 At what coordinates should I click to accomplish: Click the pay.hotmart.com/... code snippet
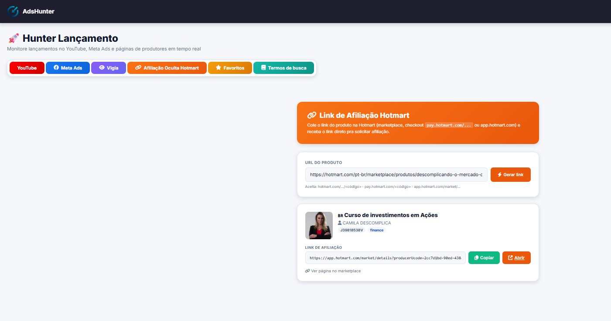click(449, 125)
